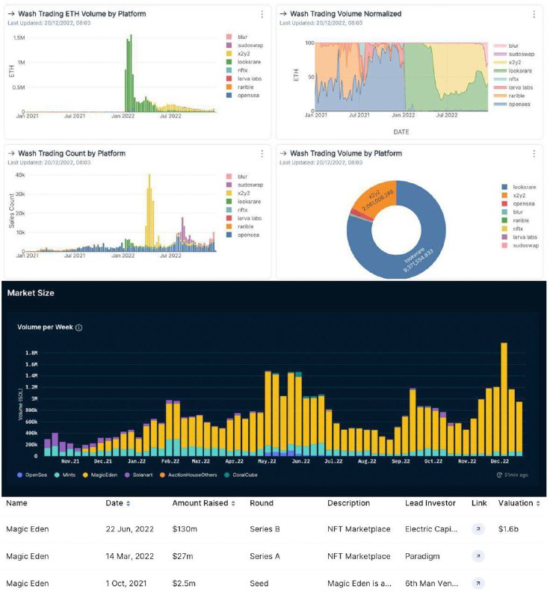Image resolution: width=550 pixels, height=598 pixels.
Task: Click the Paradigm lead investor cell
Action: (422, 556)
